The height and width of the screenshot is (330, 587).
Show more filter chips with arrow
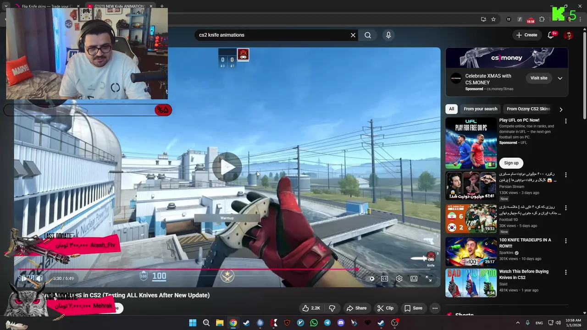click(x=560, y=110)
